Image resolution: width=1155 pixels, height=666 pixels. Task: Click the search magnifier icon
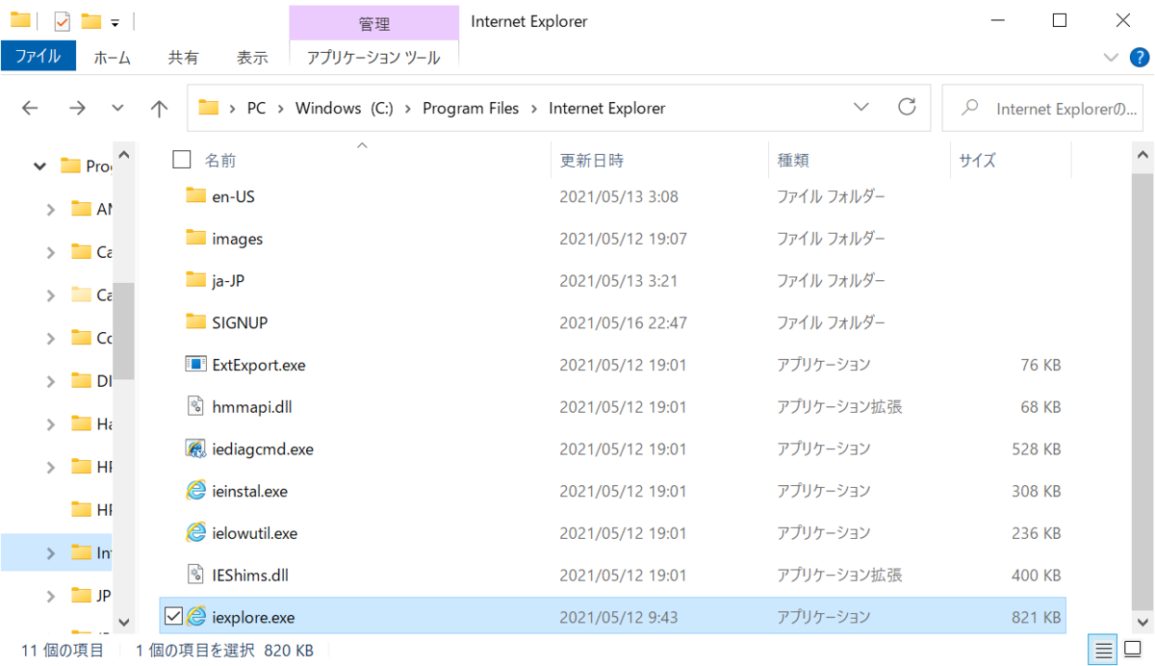[970, 108]
